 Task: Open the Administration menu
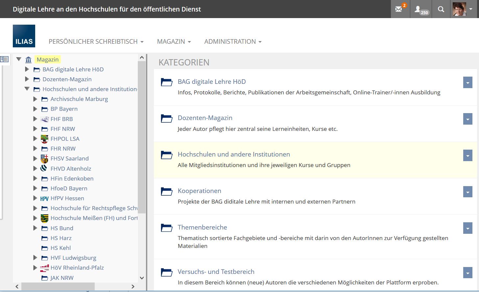click(233, 42)
